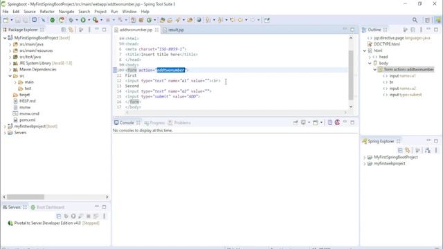443x249 pixels.
Task: Minimize the editor area
Action: [x=345, y=29]
